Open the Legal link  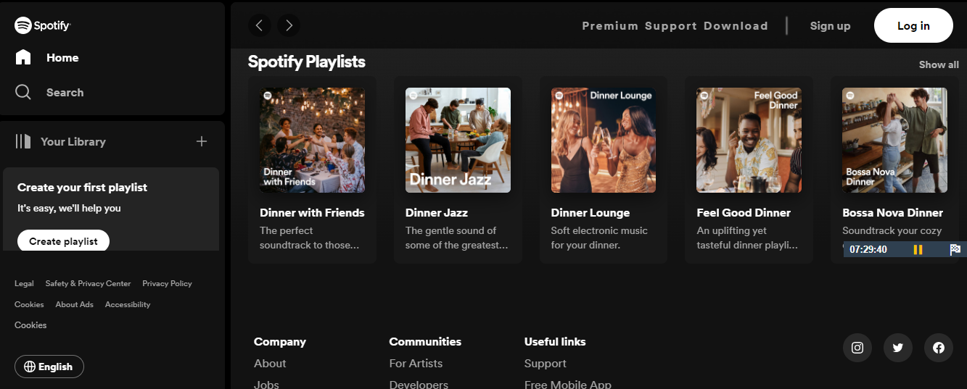click(24, 283)
